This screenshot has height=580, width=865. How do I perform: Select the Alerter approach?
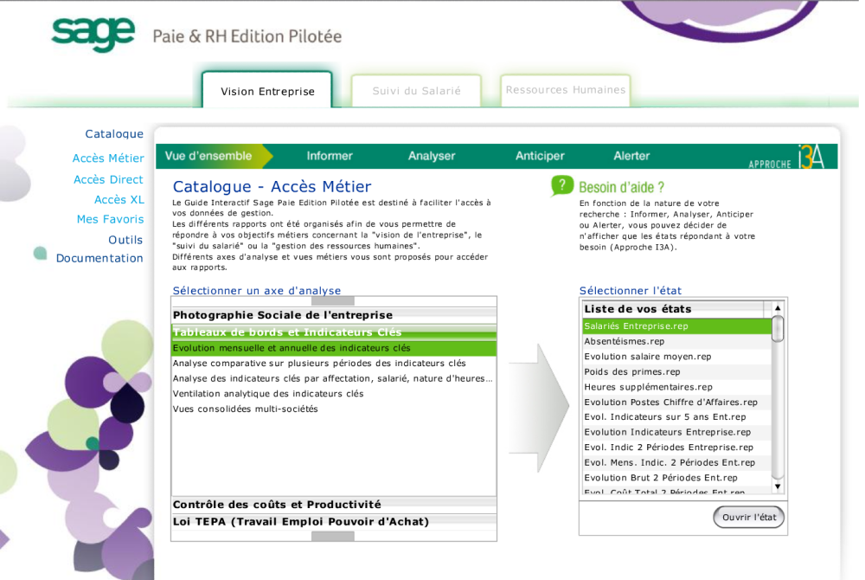[631, 156]
